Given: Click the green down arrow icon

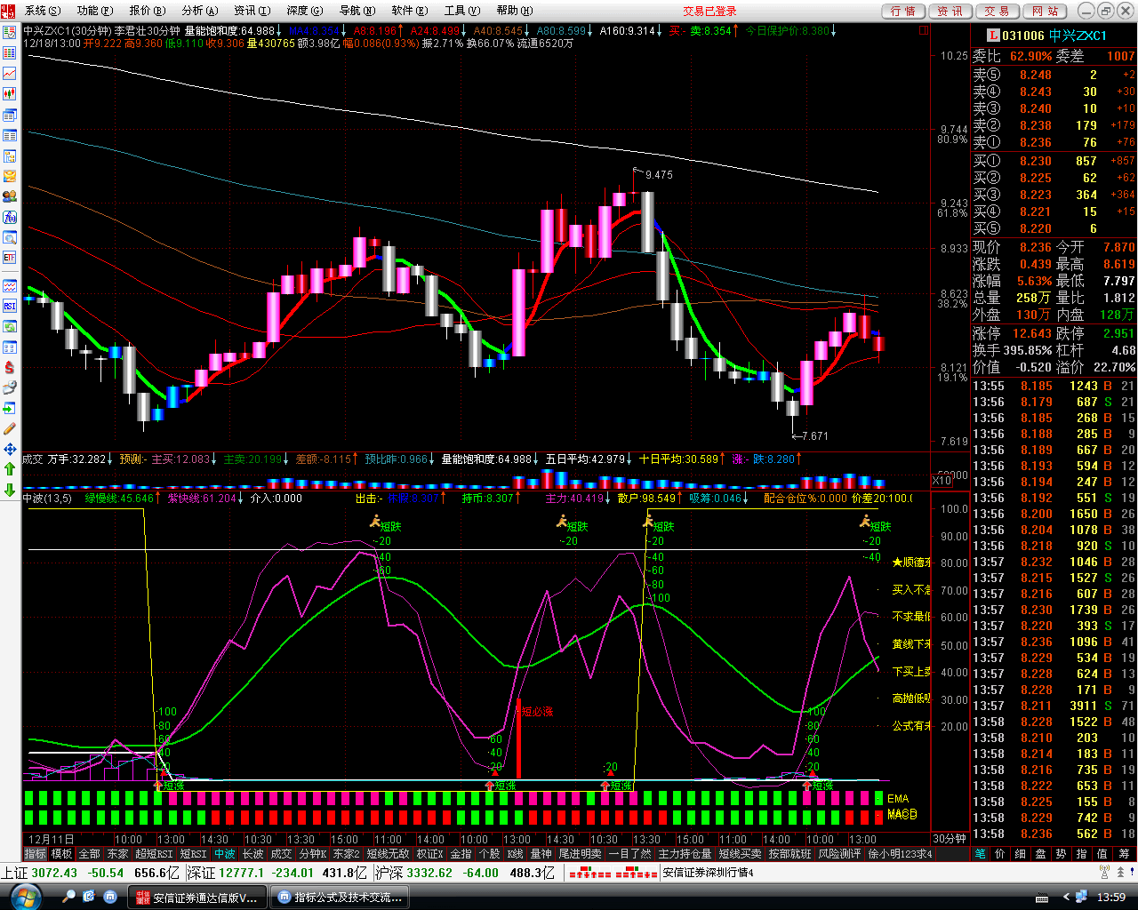Looking at the screenshot, I should click(10, 490).
